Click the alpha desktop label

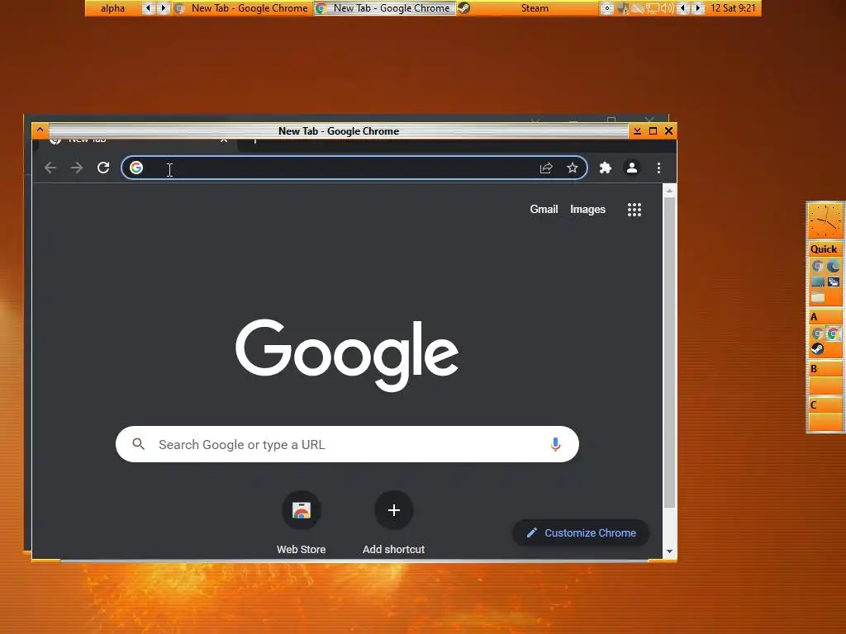pos(112,8)
